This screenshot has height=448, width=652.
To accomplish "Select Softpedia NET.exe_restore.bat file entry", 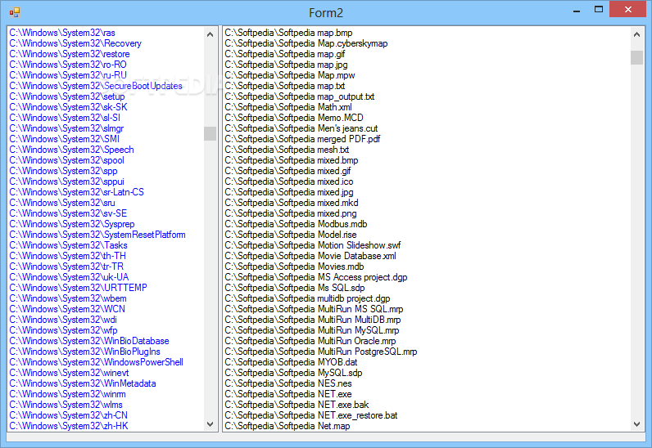I will pyautogui.click(x=311, y=415).
